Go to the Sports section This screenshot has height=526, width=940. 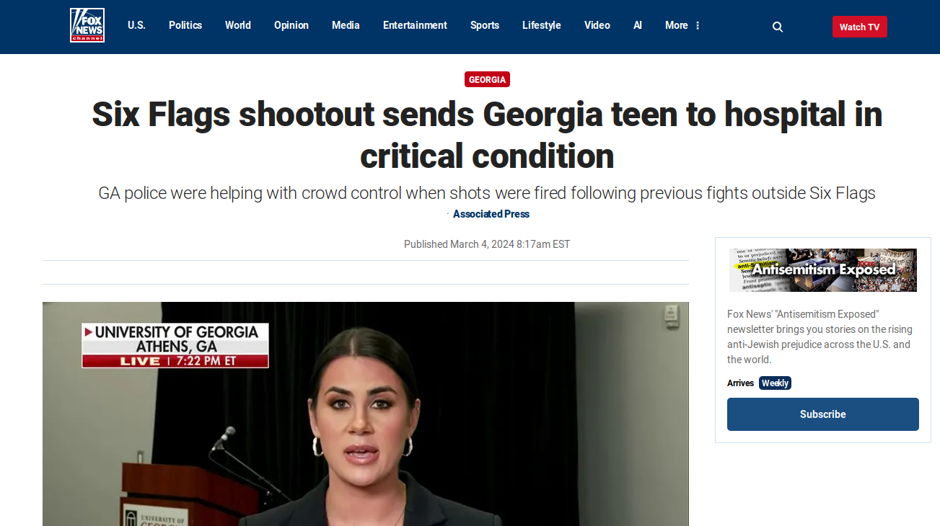(485, 25)
